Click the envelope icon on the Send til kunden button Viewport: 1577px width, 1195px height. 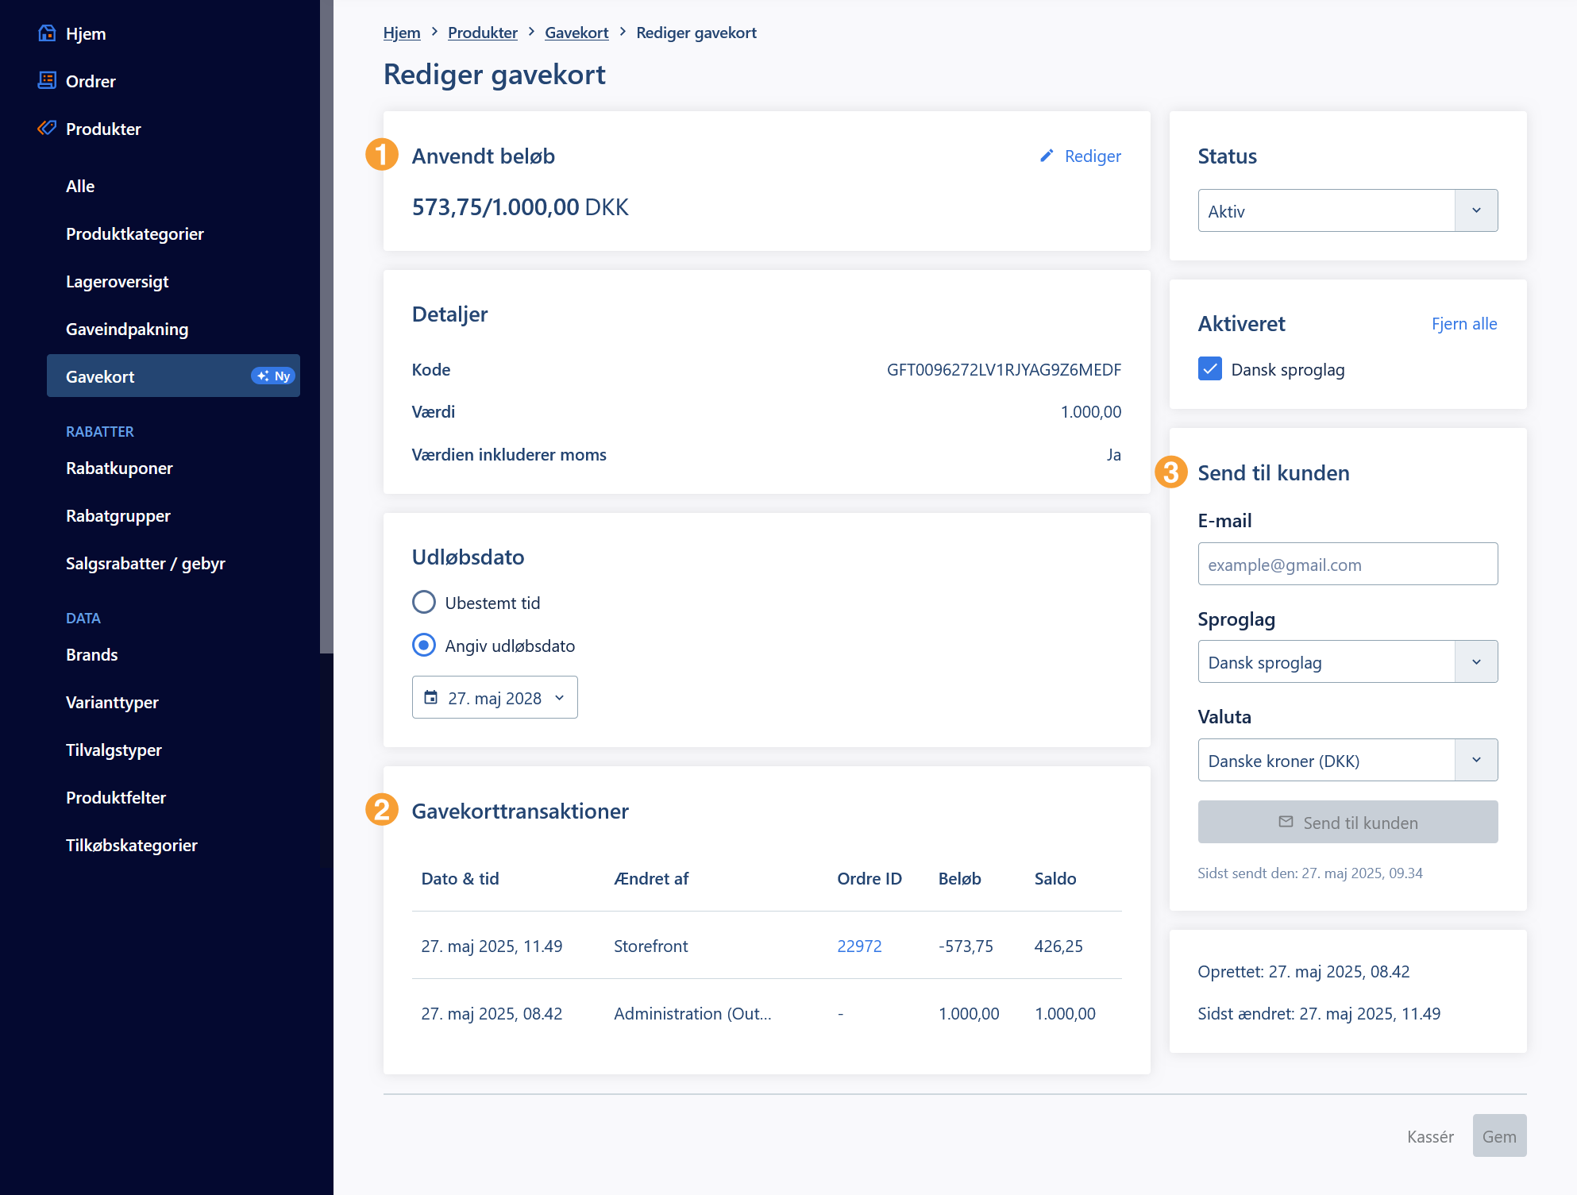click(x=1286, y=822)
